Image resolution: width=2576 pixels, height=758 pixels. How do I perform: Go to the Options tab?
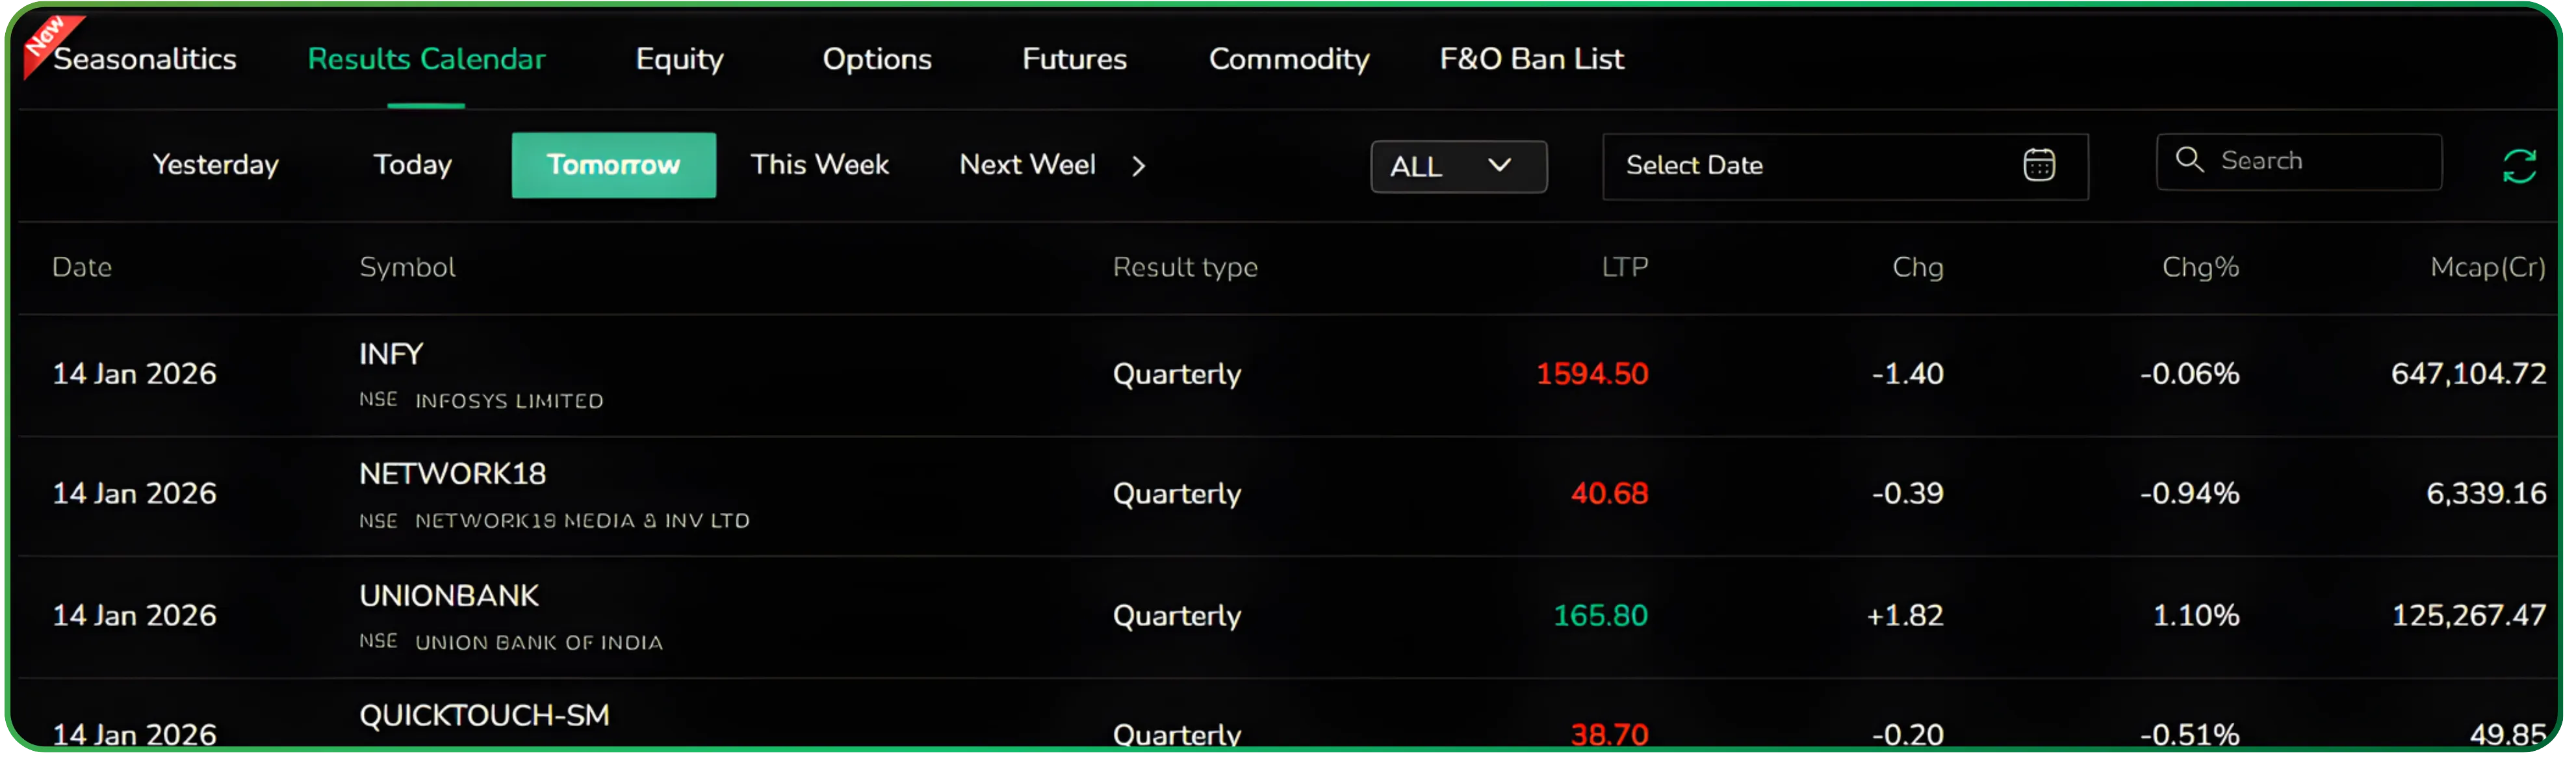[x=876, y=59]
